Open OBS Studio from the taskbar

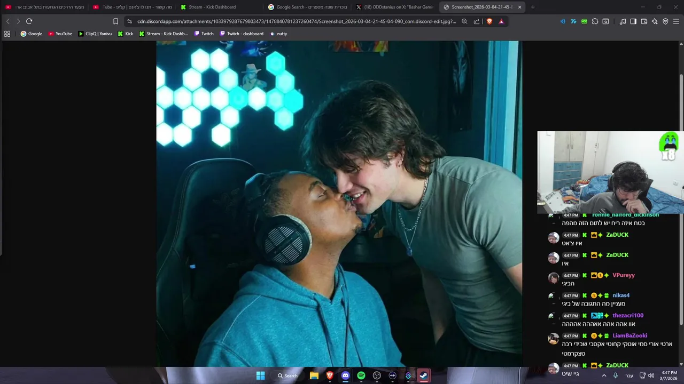coord(377,375)
